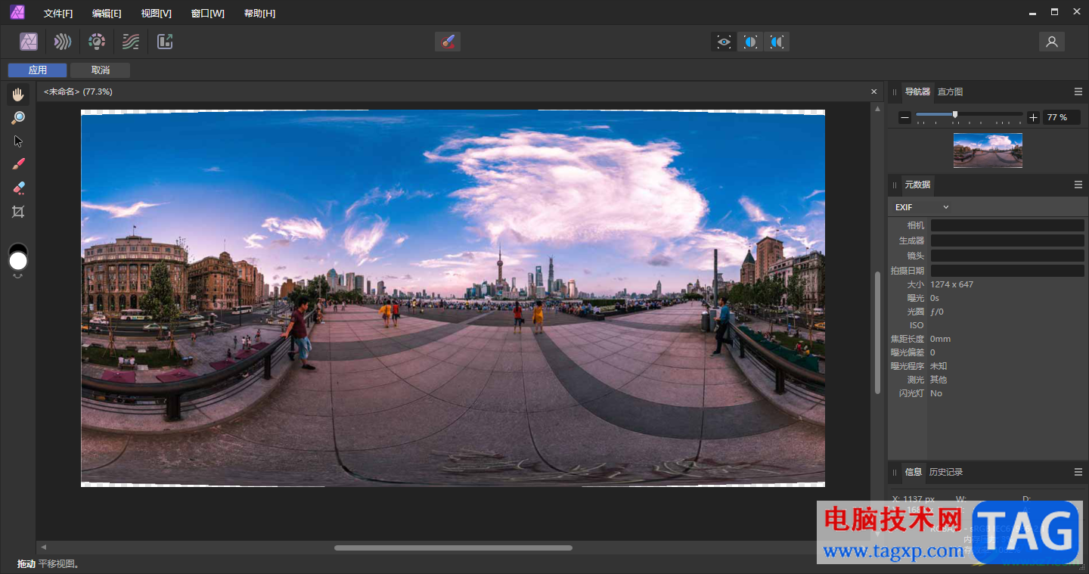The width and height of the screenshot is (1089, 574).
Task: Open the 信息 panel options menu
Action: (x=1078, y=472)
